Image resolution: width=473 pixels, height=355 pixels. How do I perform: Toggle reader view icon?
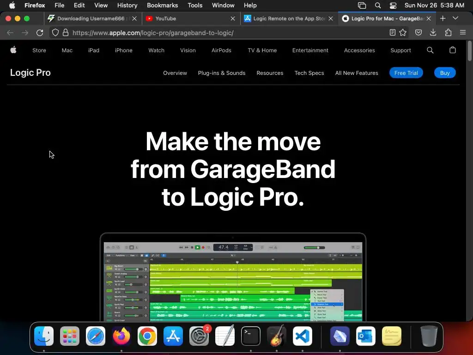point(393,33)
